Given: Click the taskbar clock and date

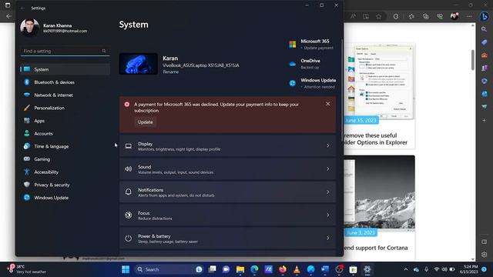Looking at the screenshot, I should point(468,269).
